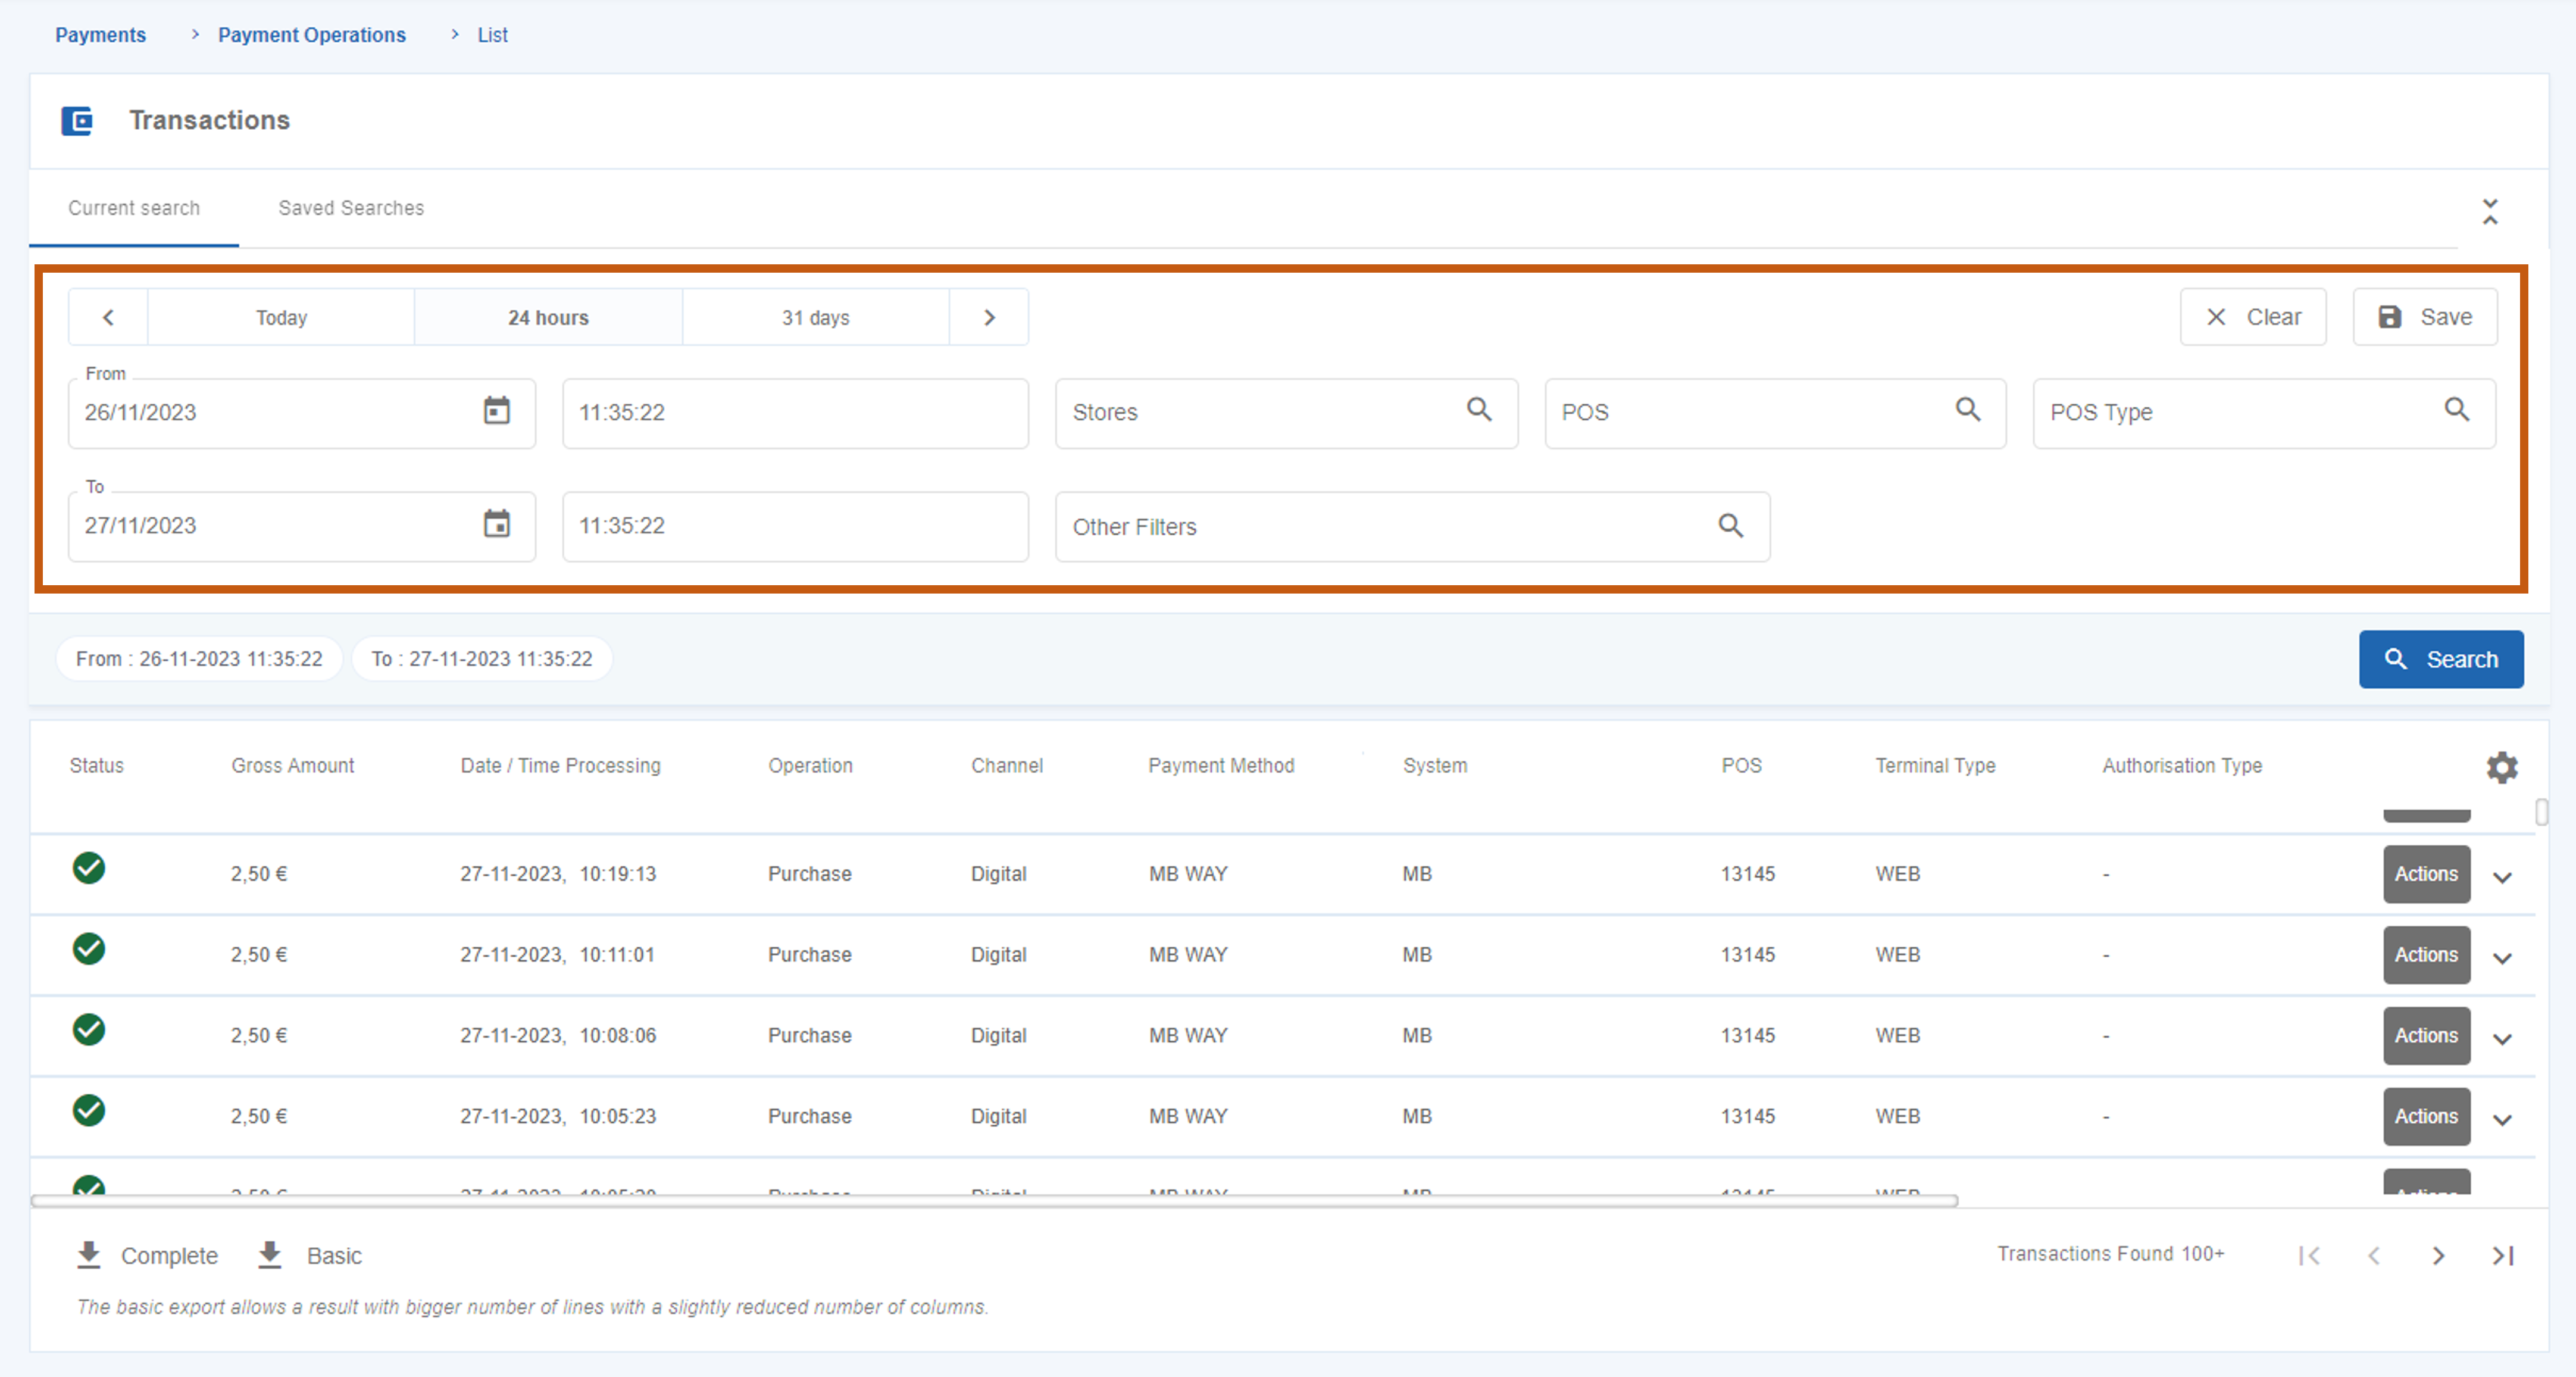
Task: Open the table column settings gear
Action: [x=2501, y=767]
